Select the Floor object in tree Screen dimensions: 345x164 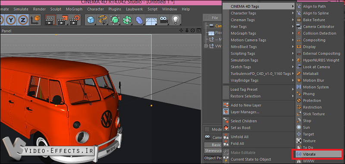coord(218,33)
